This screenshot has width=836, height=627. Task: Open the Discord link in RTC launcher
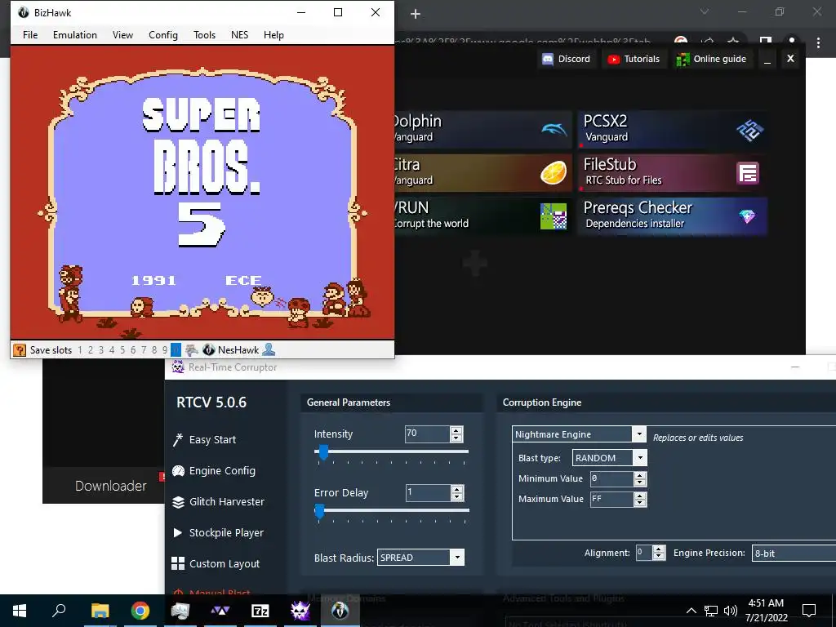567,59
